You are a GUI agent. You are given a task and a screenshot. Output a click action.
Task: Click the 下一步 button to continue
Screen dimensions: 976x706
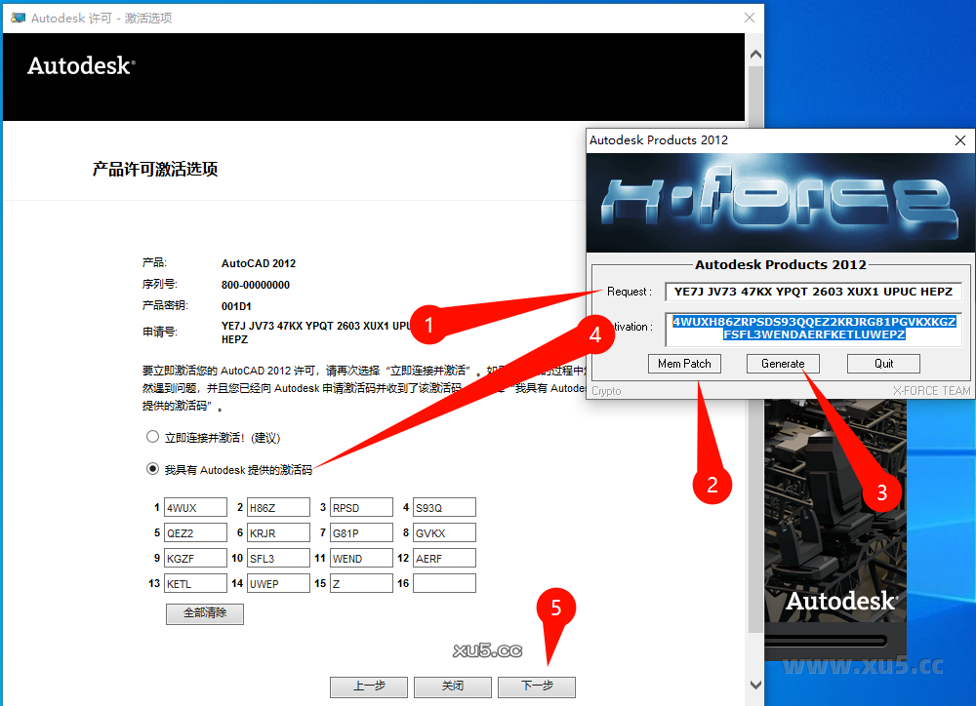click(536, 686)
